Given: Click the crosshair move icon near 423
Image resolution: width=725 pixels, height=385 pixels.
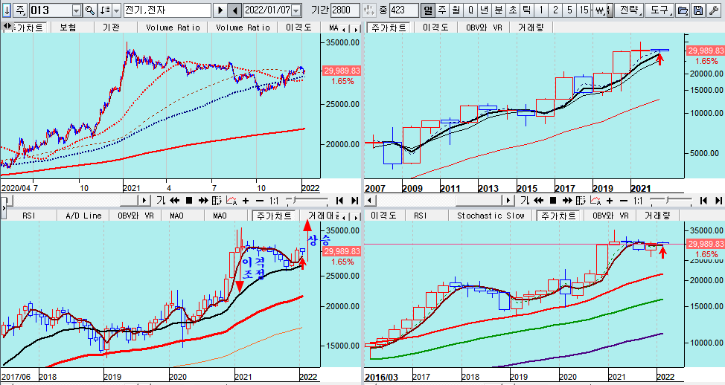Looking at the screenshot, I should click(x=369, y=10).
